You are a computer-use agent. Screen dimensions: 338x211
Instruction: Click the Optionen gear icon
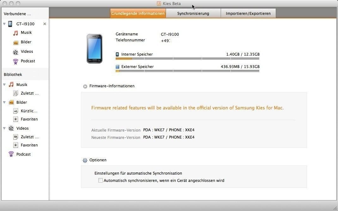(x=85, y=160)
